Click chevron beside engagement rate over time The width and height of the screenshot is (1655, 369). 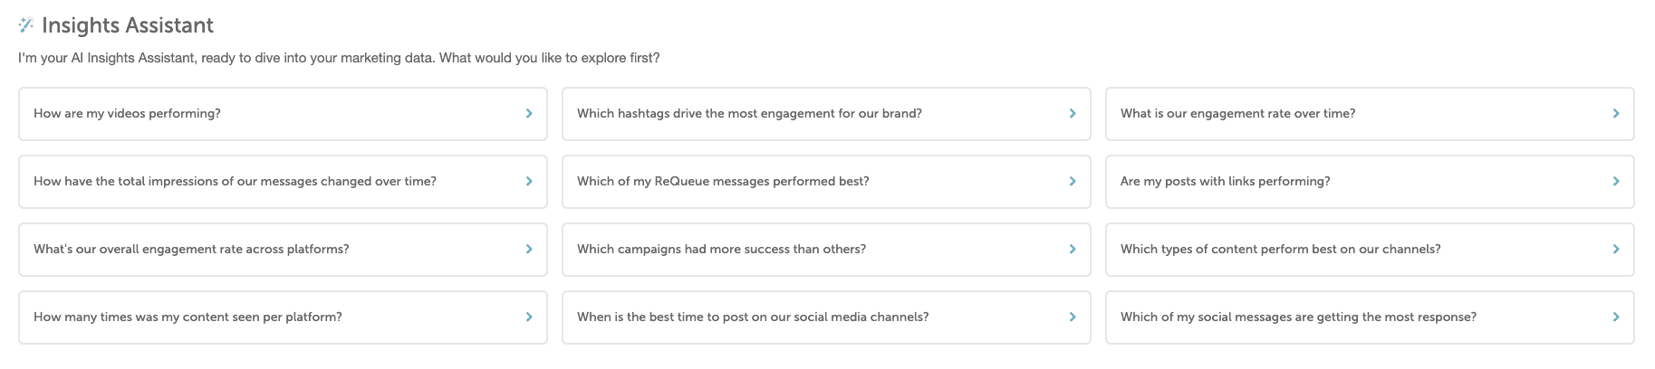(1616, 114)
